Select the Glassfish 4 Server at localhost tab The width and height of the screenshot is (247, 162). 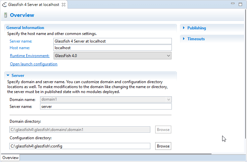pos(33,5)
